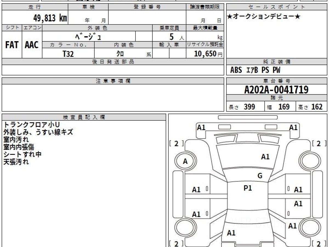This screenshot has height=247, width=329.
Task: Click the G mark on the windshield
Action: pyautogui.click(x=260, y=176)
